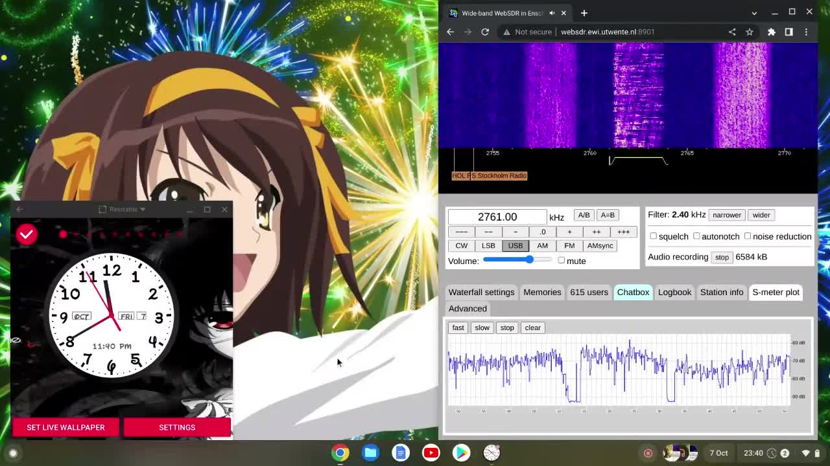
Task: Open the Chrome three-dot menu
Action: 806,32
